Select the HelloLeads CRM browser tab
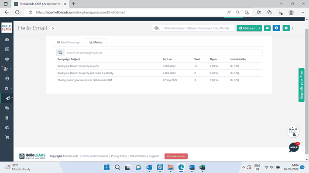 point(41,4)
